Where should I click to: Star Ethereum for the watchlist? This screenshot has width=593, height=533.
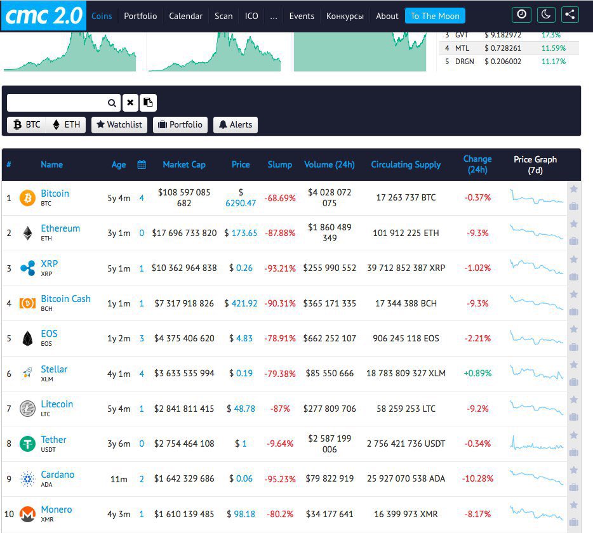point(574,224)
